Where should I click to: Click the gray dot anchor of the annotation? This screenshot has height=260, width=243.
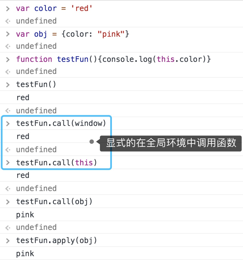pyautogui.click(x=92, y=142)
